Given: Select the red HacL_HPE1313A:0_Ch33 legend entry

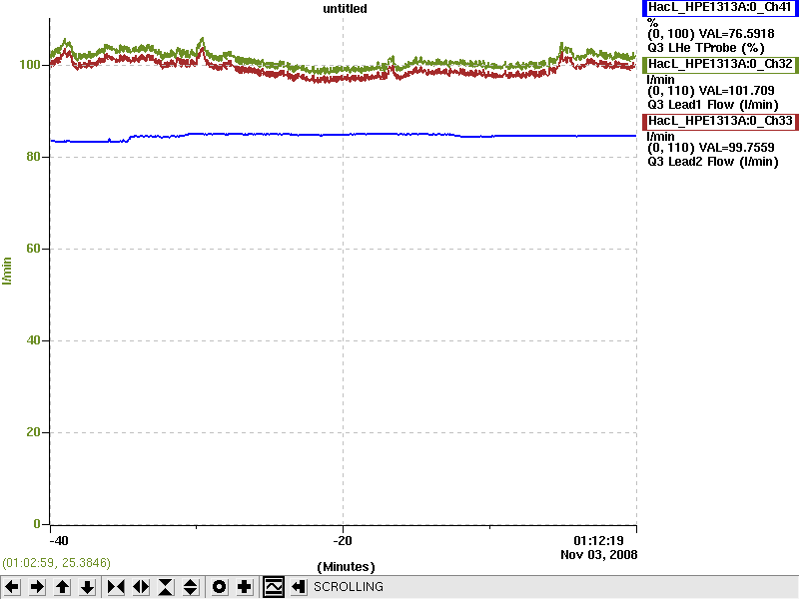Looking at the screenshot, I should pyautogui.click(x=720, y=121).
